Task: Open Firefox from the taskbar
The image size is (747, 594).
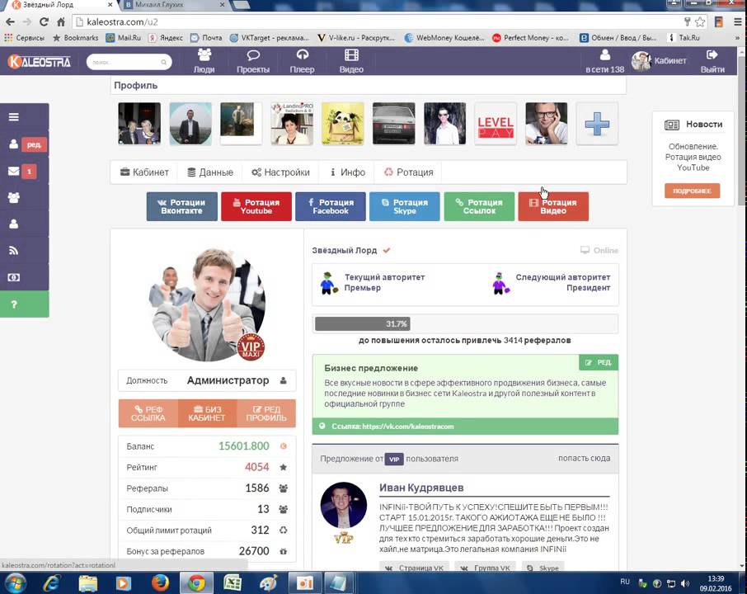Action: pyautogui.click(x=160, y=583)
